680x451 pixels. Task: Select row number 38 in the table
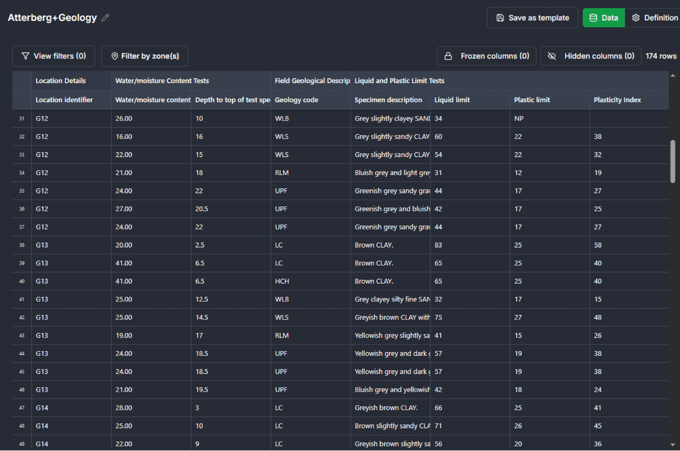pos(22,245)
